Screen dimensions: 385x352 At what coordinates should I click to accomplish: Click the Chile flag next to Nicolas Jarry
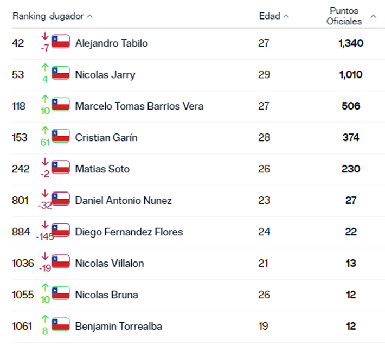point(60,73)
